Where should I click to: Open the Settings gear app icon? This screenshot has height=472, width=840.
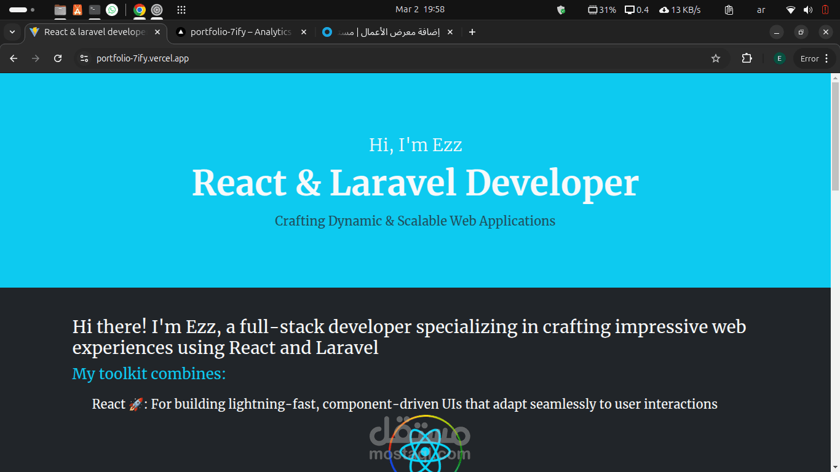tap(157, 10)
